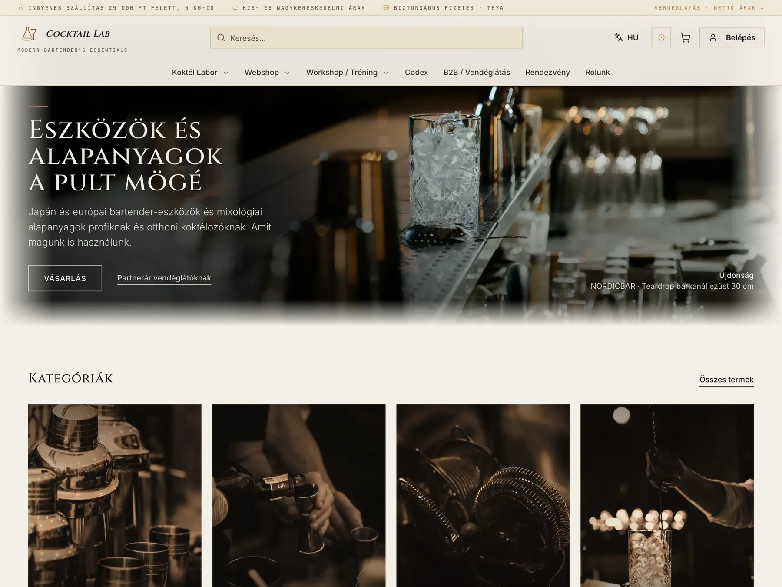This screenshot has width=782, height=587.
Task: Open the shakers category thumbnail
Action: click(115, 496)
